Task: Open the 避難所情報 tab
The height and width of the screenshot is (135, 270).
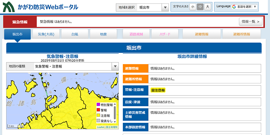Action: [x=242, y=34]
